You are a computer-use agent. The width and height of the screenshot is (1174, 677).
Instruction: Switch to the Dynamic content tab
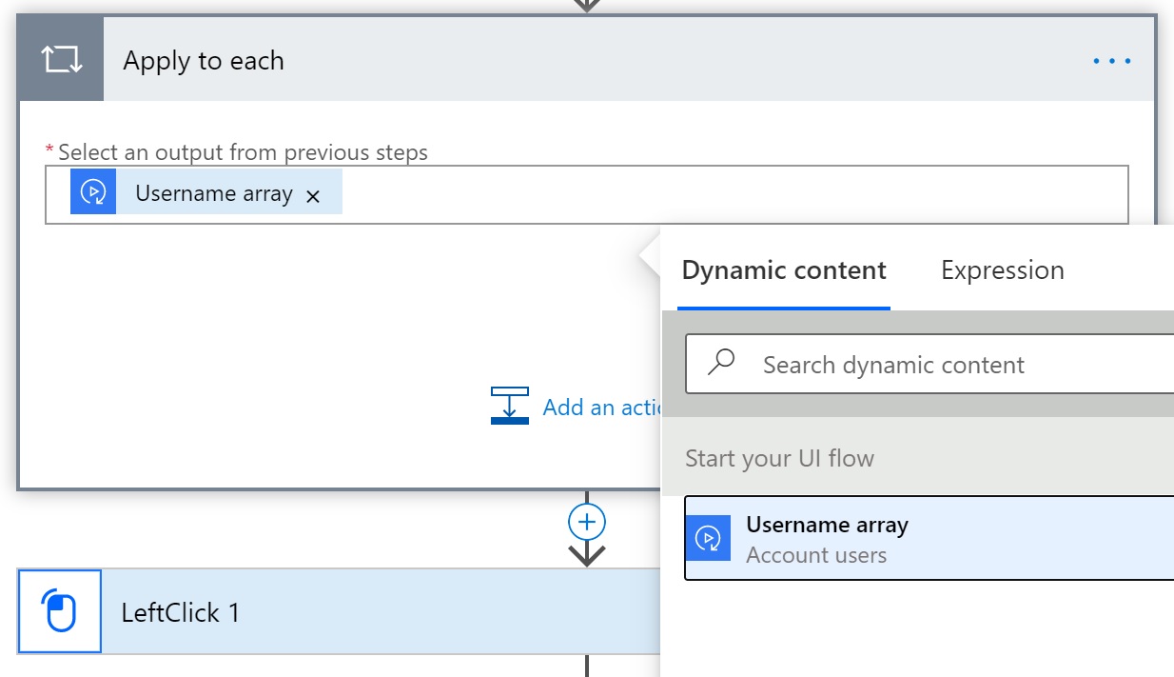coord(784,271)
